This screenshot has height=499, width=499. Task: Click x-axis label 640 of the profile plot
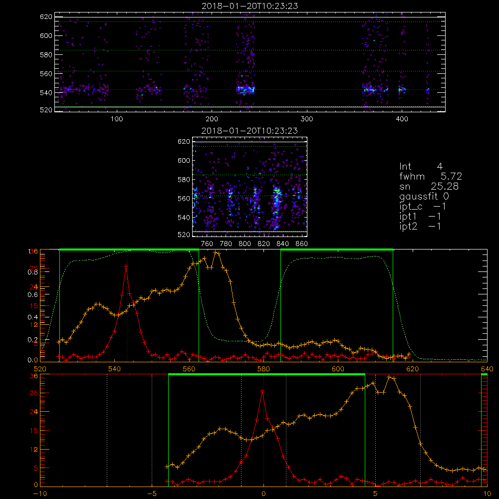487,369
